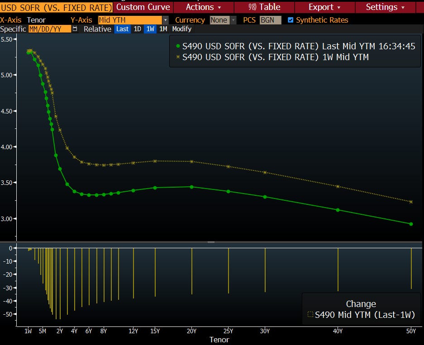
Task: Expand the Y-Axis Mid YTM dropdown arrow
Action: pyautogui.click(x=166, y=20)
